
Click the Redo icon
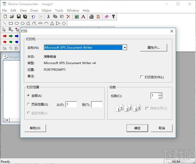click(x=40, y=16)
